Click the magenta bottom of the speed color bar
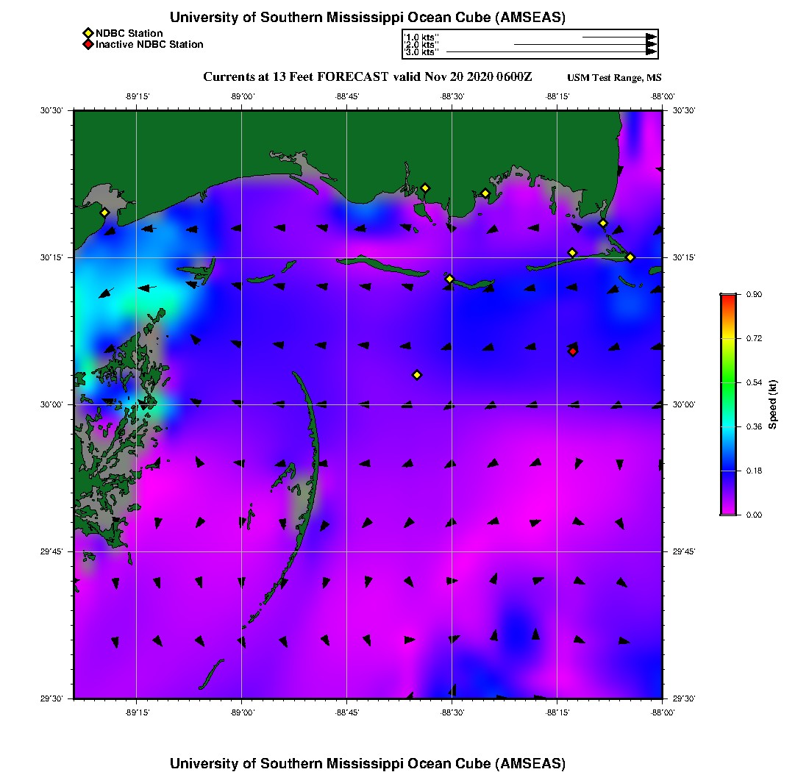Image resolution: width=809 pixels, height=772 pixels. 727,511
